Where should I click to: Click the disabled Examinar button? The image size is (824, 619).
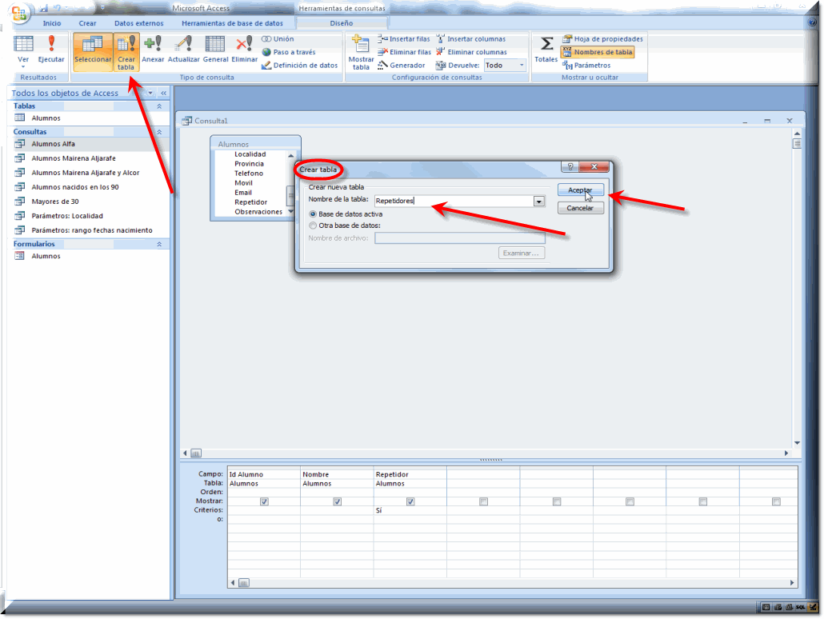521,254
